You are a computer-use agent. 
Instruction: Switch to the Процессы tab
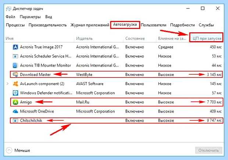click(x=15, y=25)
